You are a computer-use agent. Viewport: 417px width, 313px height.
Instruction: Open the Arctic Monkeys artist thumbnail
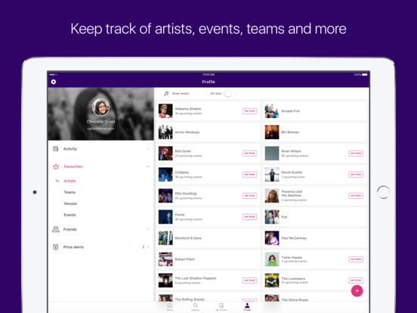click(165, 132)
